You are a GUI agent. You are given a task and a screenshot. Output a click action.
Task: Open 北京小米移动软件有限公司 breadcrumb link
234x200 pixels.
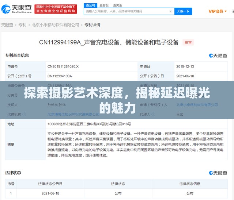click(x=55, y=25)
